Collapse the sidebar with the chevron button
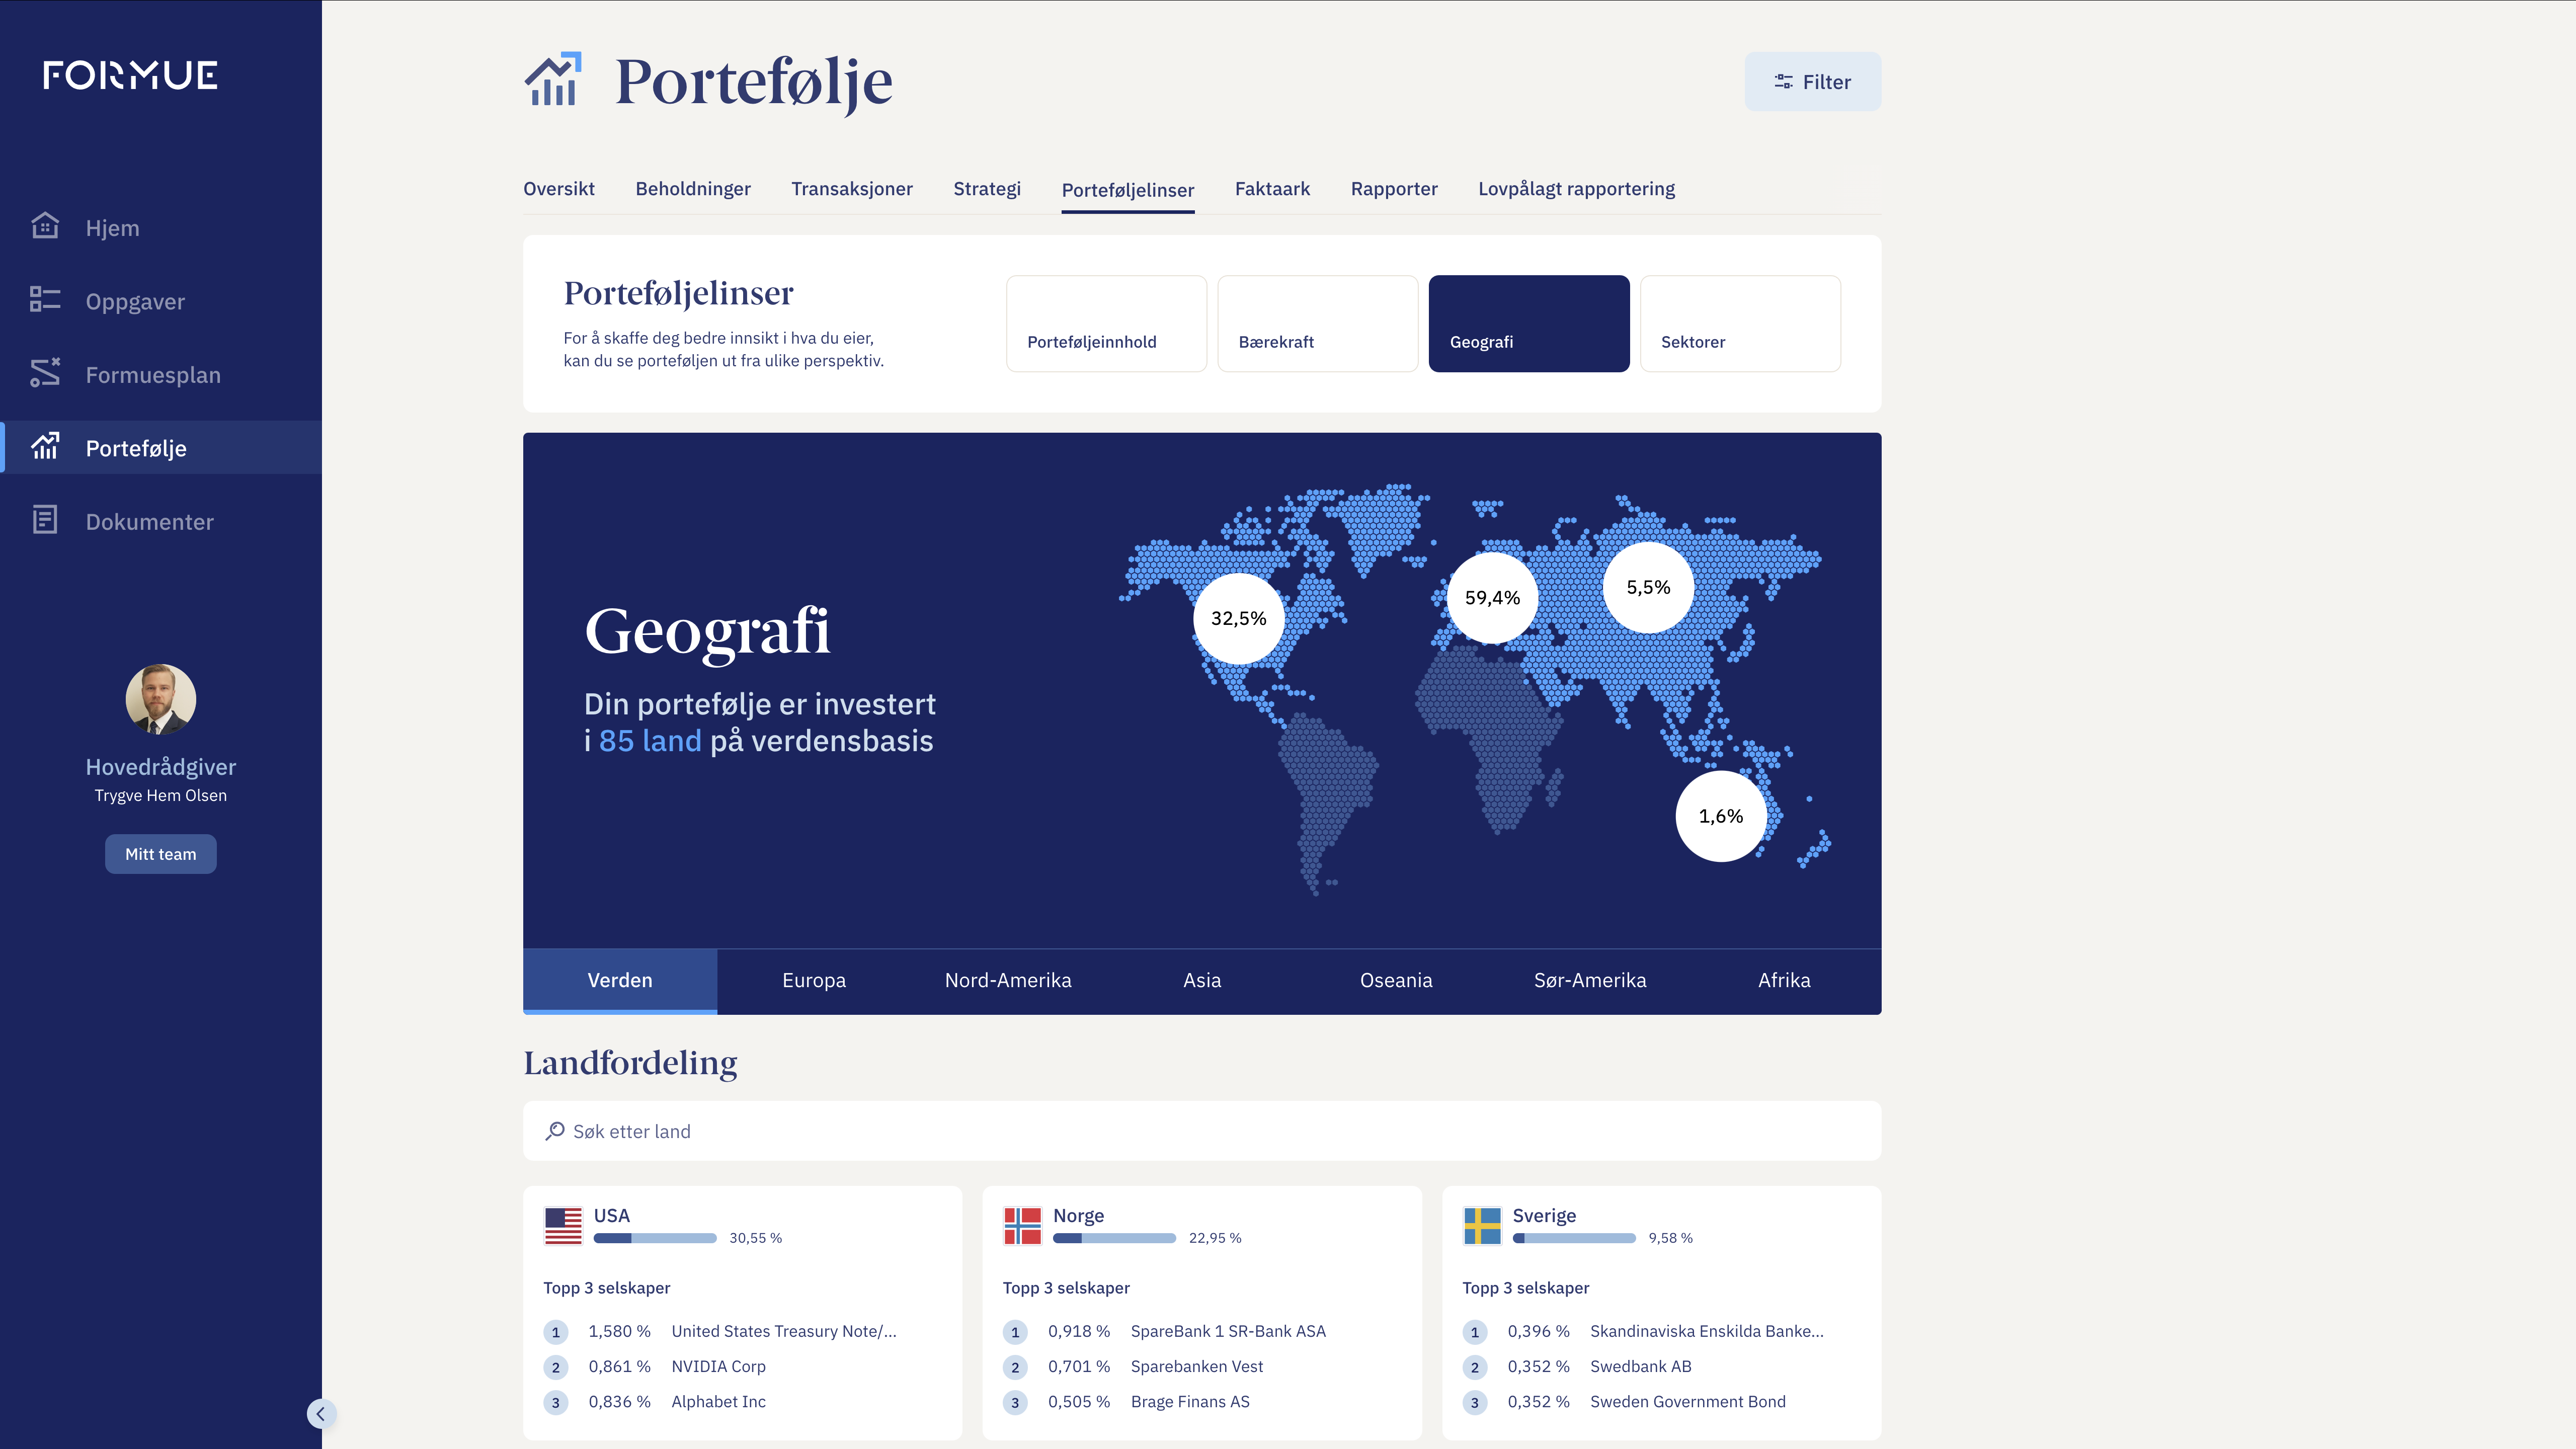 coord(321,1414)
